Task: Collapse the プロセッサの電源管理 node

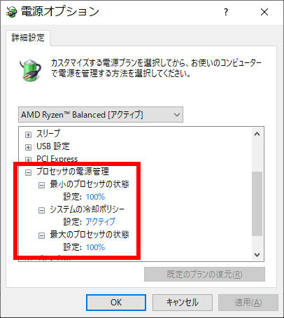Action: point(28,172)
